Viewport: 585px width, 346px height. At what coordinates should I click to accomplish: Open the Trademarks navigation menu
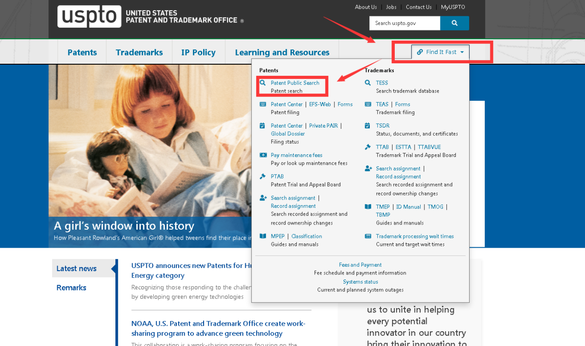(x=139, y=52)
